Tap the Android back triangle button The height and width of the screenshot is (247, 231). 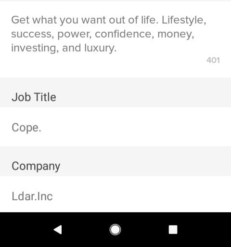58,230
